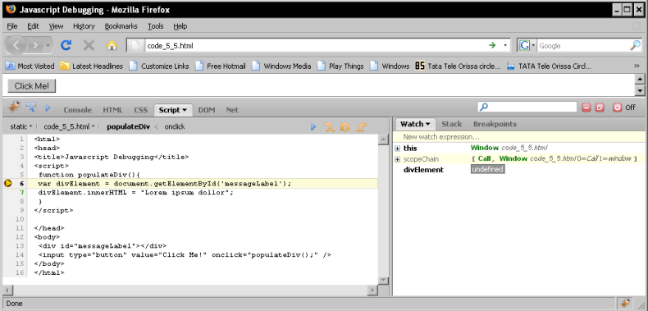Switch to the Breakpoints tab
The image size is (648, 311).
pos(495,124)
